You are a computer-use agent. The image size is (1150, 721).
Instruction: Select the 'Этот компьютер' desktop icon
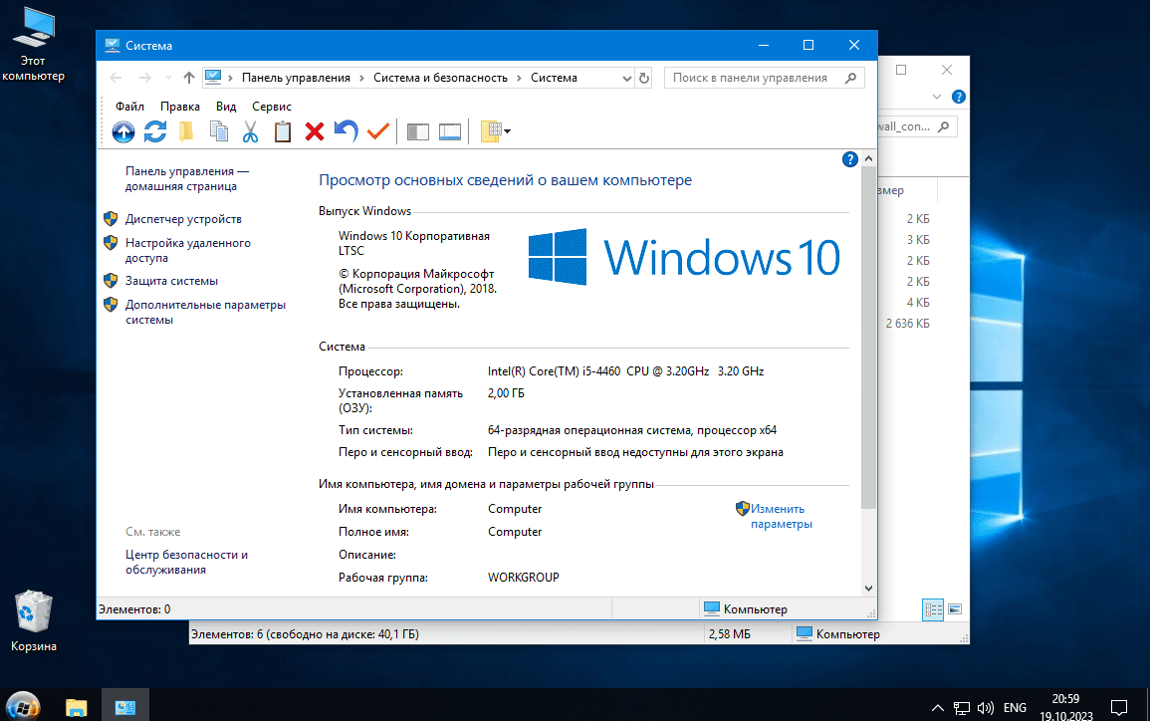coord(33,44)
